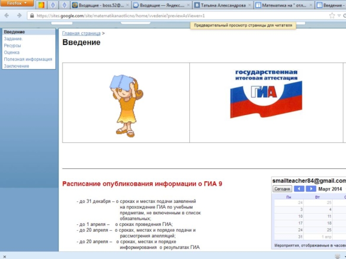Image resolution: width=346 pixels, height=259 pixels.
Task: Click the girl with book image
Action: [126, 106]
